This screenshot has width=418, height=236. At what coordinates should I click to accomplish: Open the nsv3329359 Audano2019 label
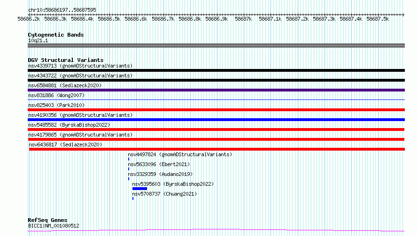coord(160,174)
